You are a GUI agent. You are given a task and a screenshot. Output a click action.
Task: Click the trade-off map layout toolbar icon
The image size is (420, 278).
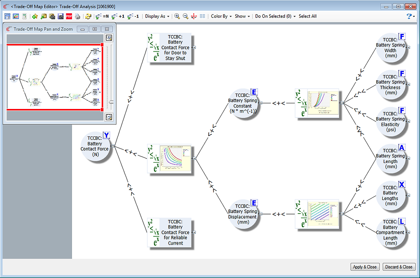click(8, 16)
